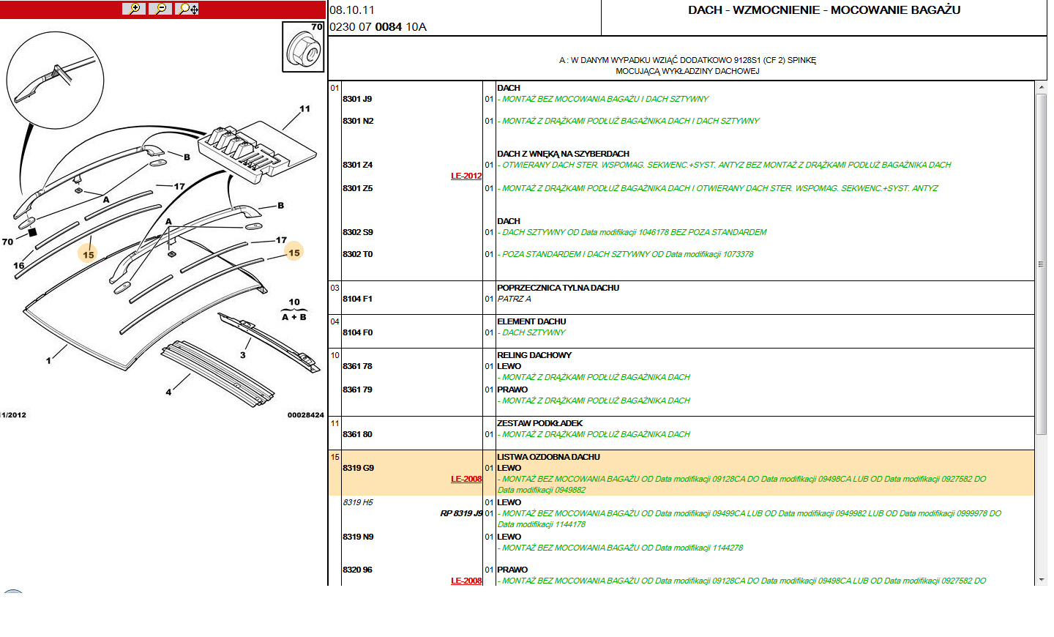
Task: Click callout number 11 on the diagram
Action: point(305,108)
